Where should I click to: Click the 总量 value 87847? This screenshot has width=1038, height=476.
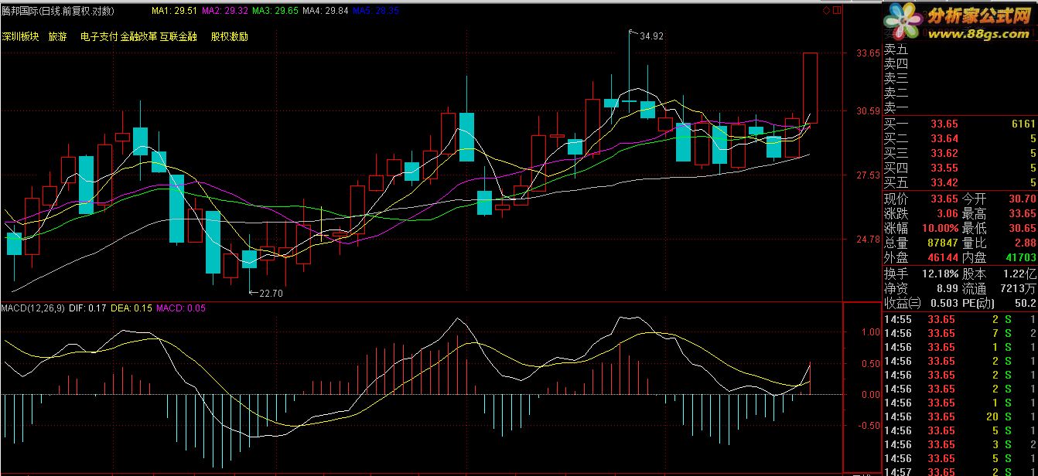pos(944,244)
